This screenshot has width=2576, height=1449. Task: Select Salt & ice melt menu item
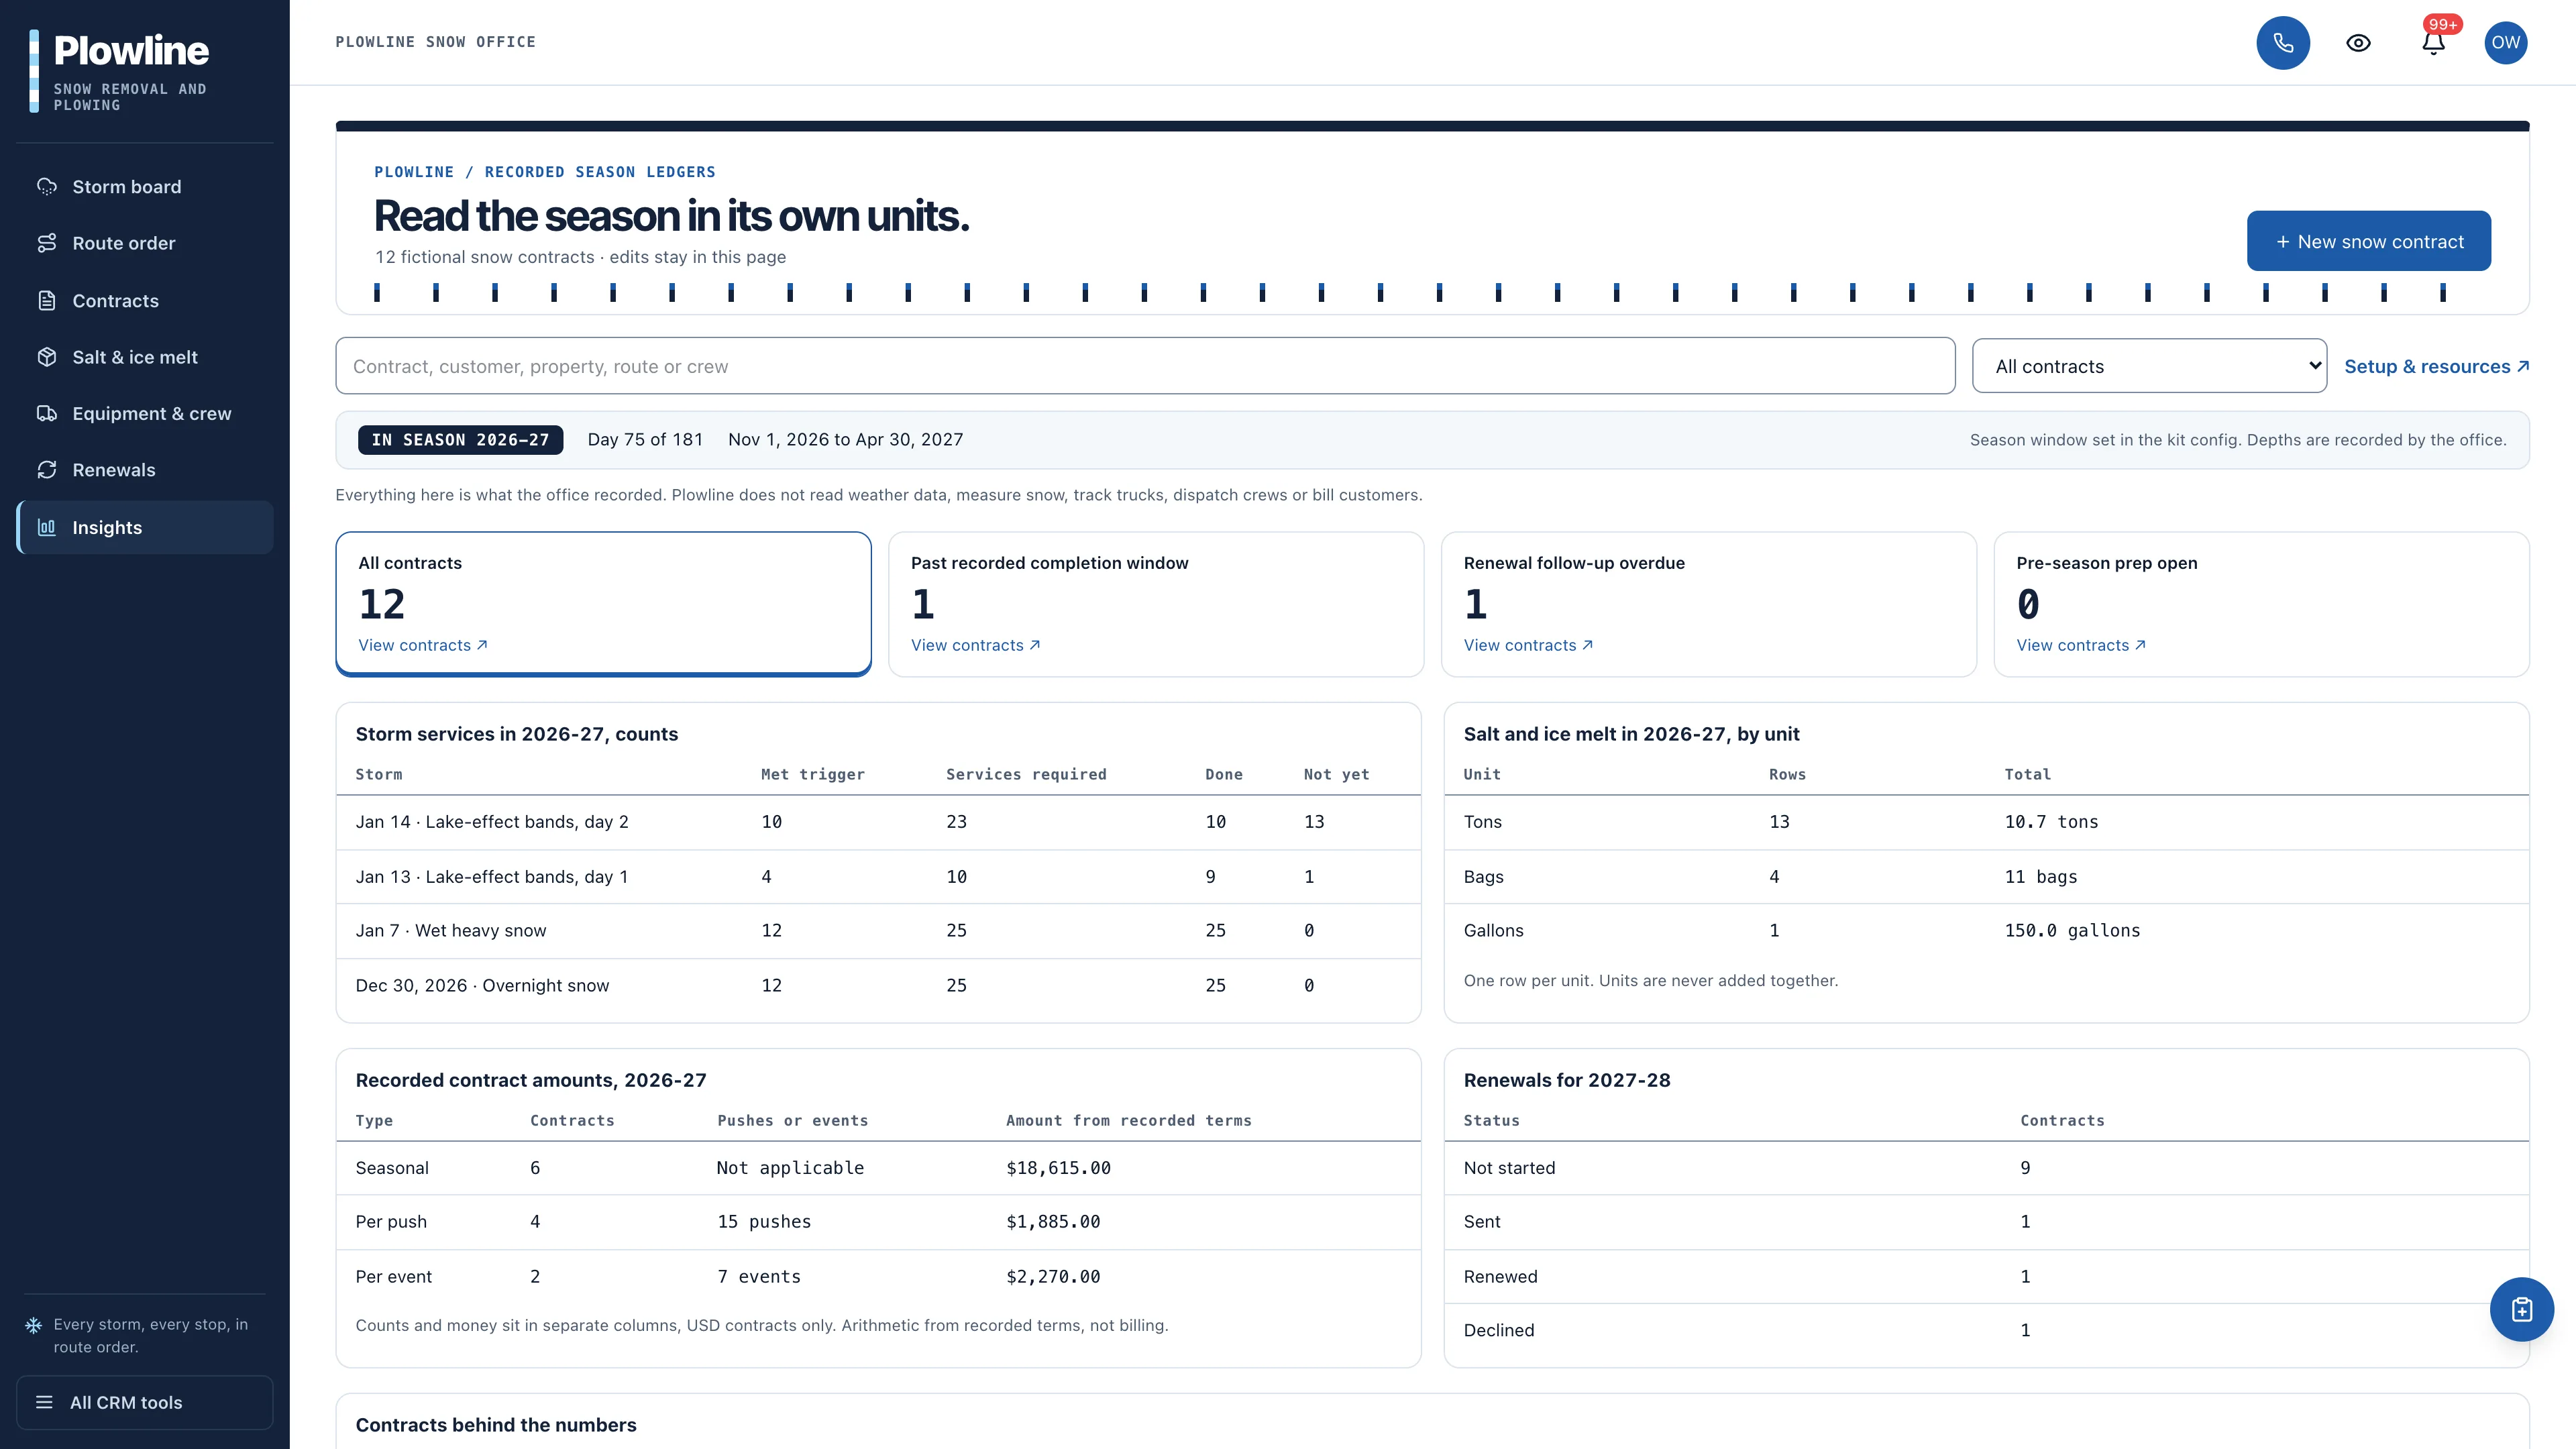[145, 357]
